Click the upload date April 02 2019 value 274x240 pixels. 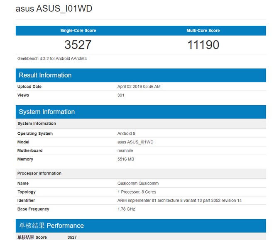(139, 87)
